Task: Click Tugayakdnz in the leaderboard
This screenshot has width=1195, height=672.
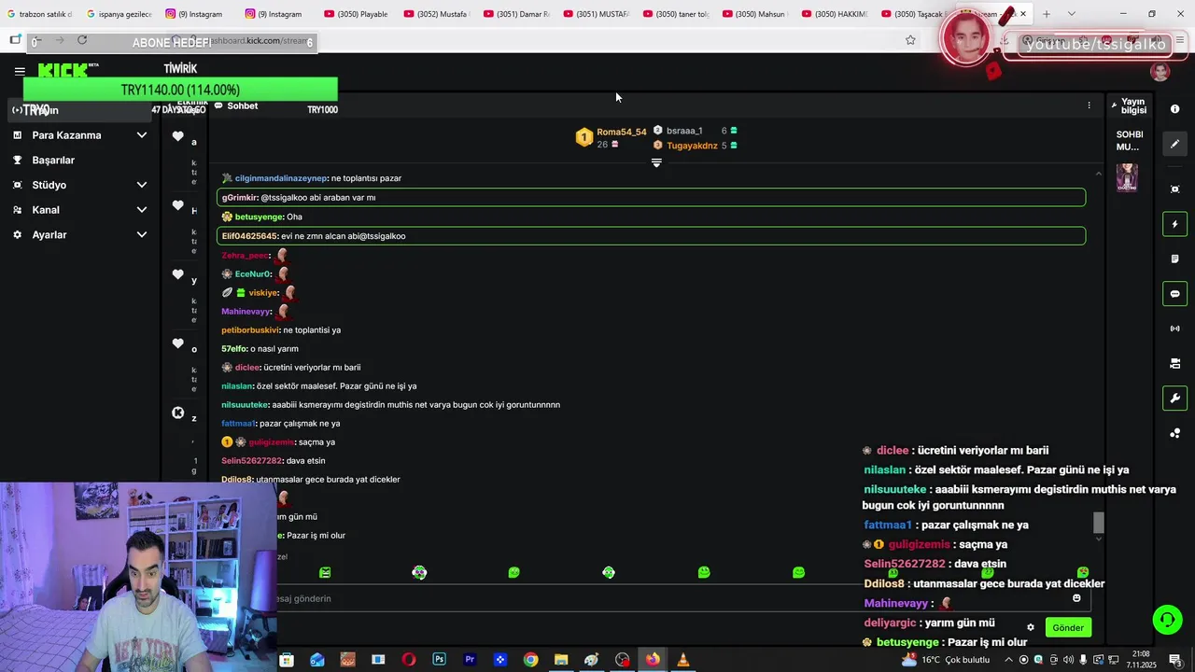Action: [692, 146]
